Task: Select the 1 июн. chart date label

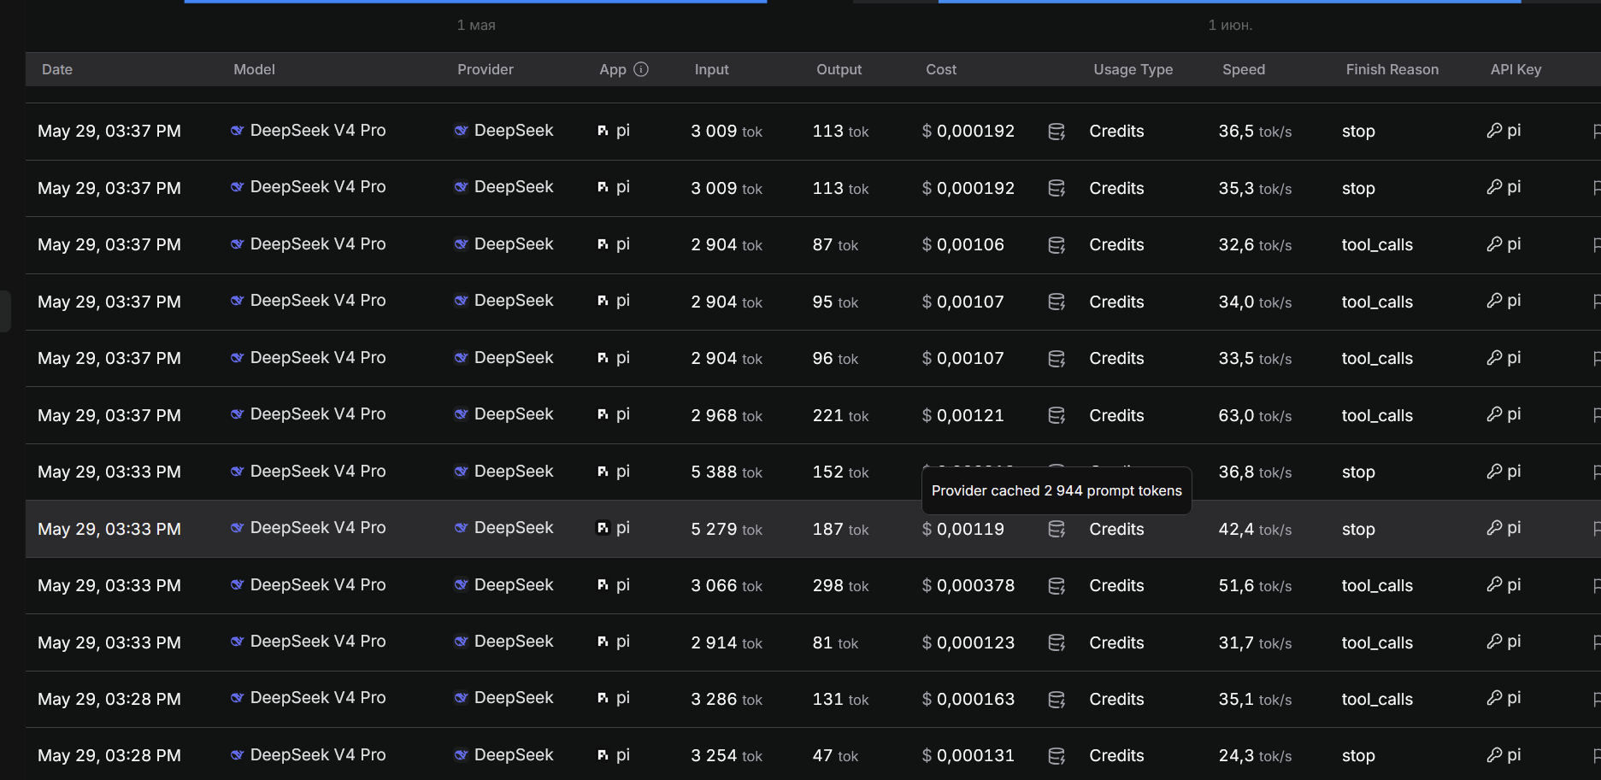Action: coord(1230,26)
